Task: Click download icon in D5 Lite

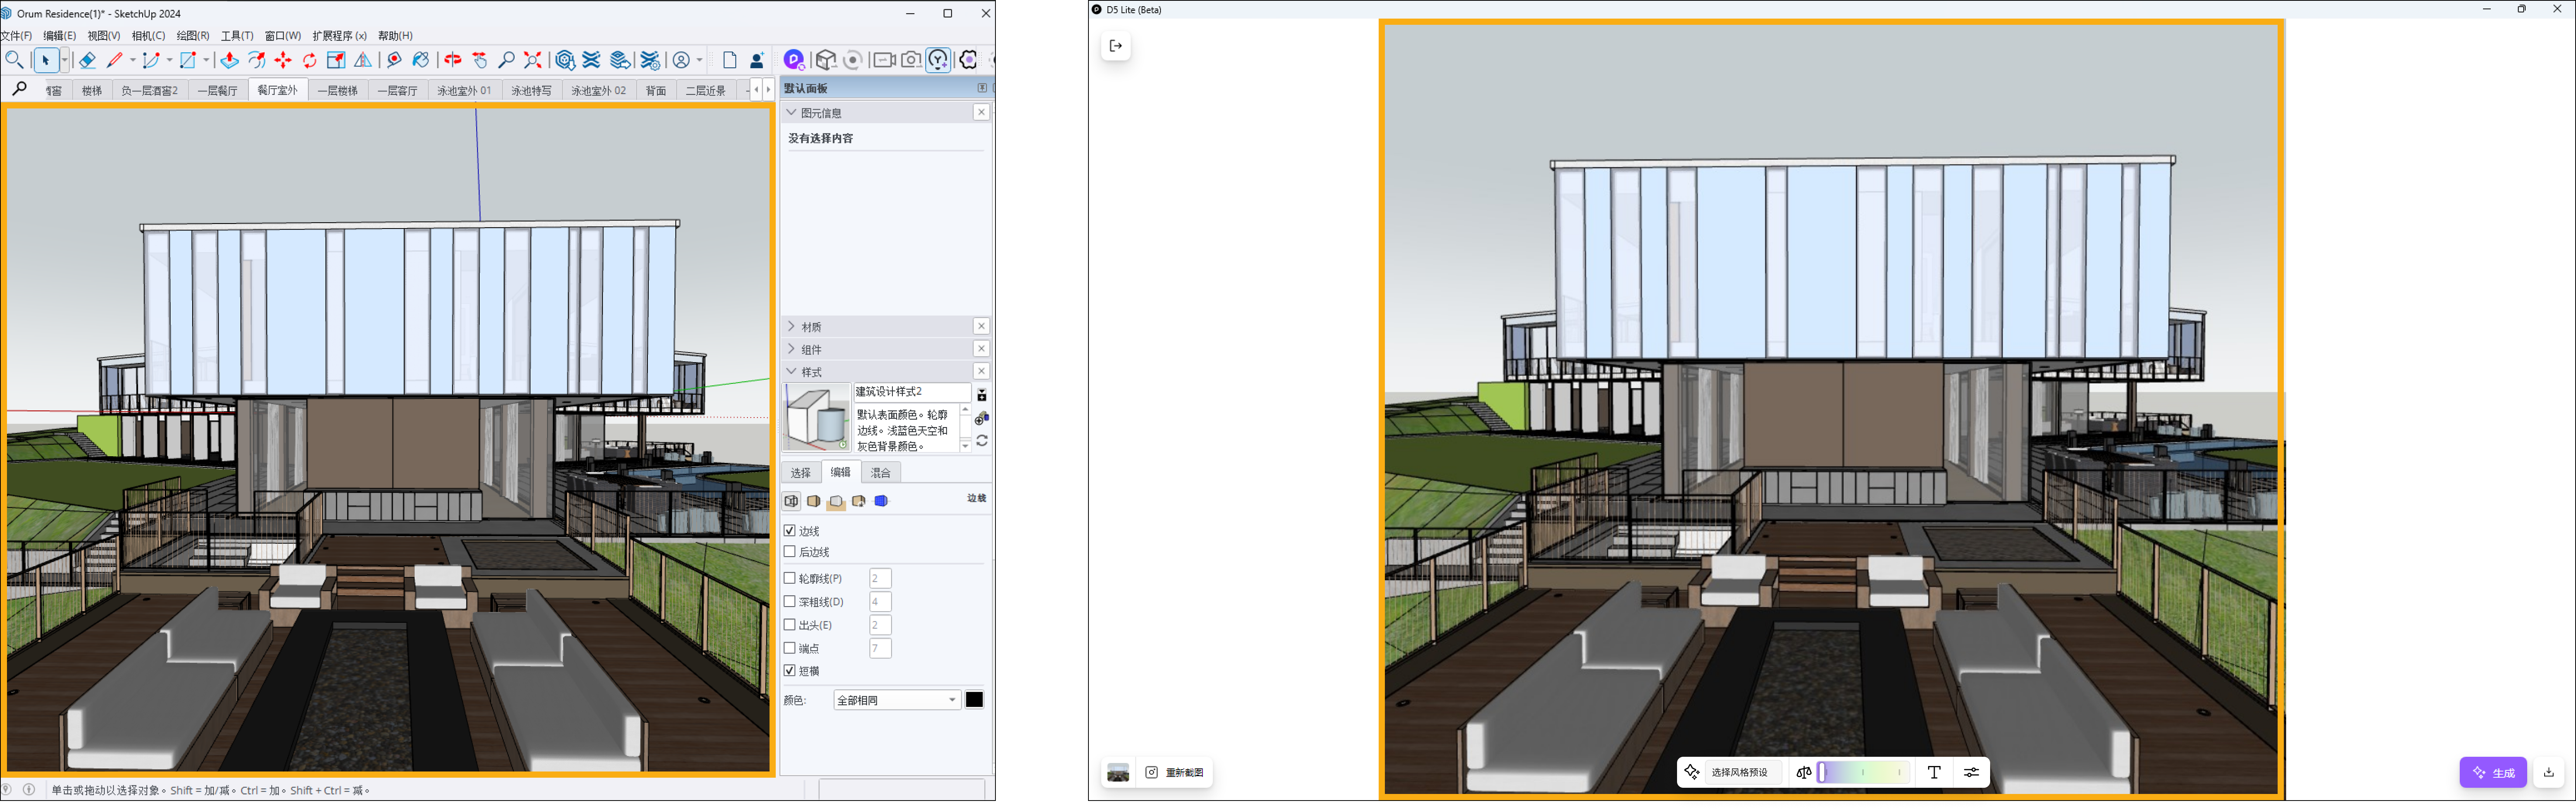Action: tap(2549, 772)
